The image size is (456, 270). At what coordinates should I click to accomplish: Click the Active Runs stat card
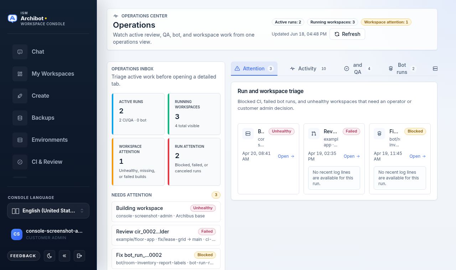tap(138, 114)
